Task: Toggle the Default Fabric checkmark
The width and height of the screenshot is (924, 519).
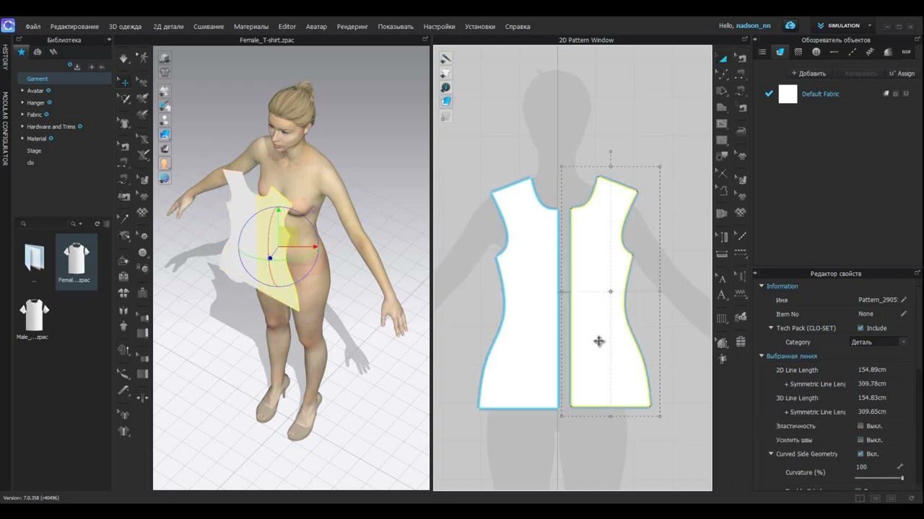Action: pyautogui.click(x=769, y=94)
